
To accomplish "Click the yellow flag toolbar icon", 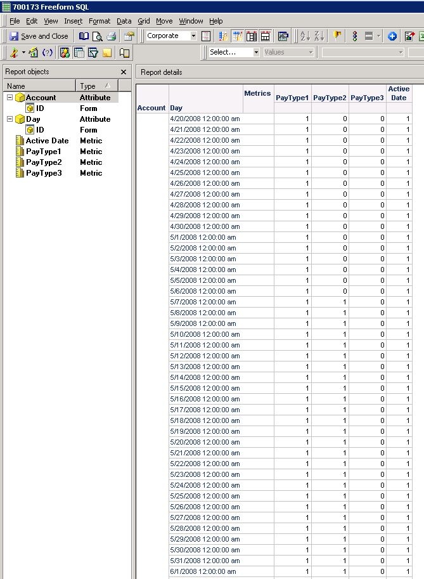I will coord(337,36).
